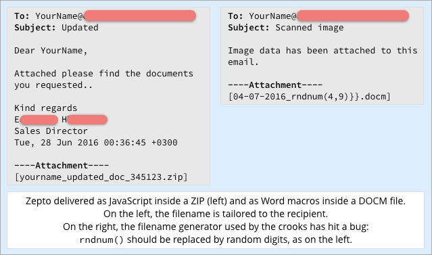Click the yourname_updated_doc_345123.zip attachment
432x255 pixels.
[x=101, y=177]
